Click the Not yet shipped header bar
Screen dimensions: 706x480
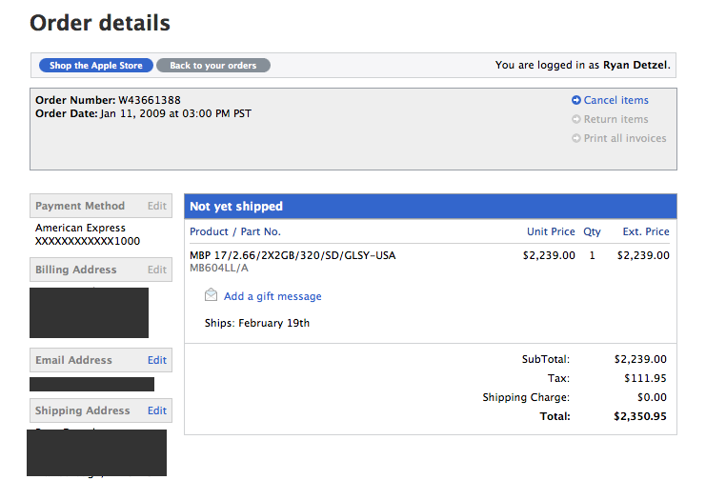pos(431,207)
